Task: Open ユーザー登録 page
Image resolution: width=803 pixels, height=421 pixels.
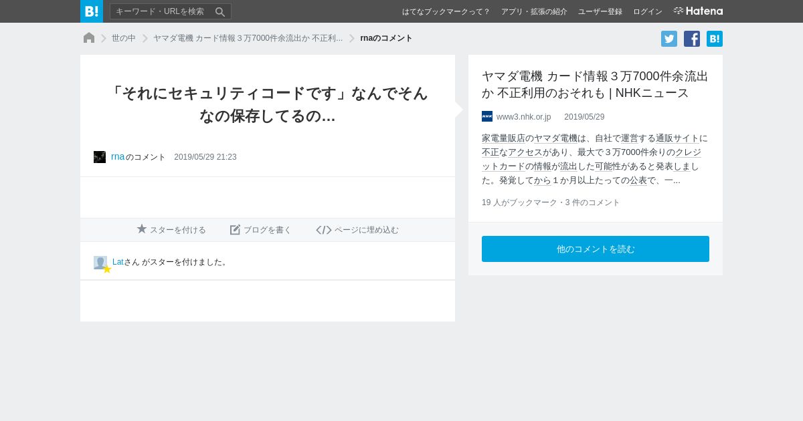Action: point(600,11)
